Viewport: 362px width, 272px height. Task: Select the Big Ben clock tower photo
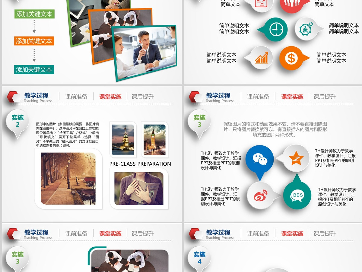154,140
